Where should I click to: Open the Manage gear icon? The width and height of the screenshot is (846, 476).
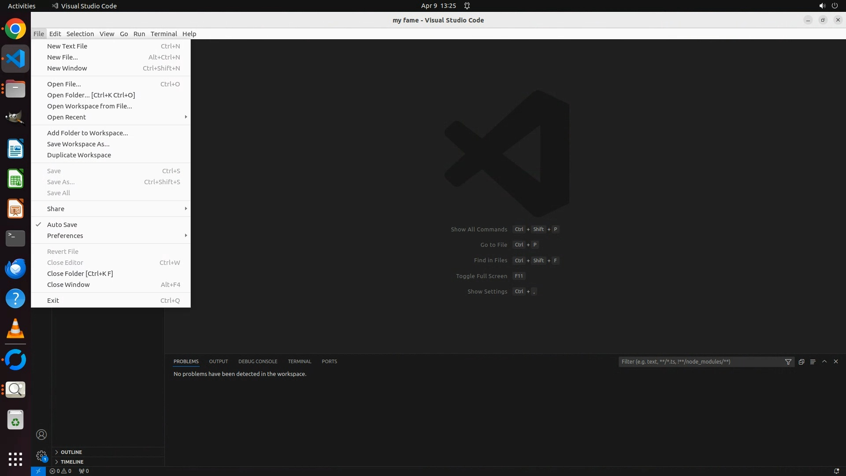point(41,455)
